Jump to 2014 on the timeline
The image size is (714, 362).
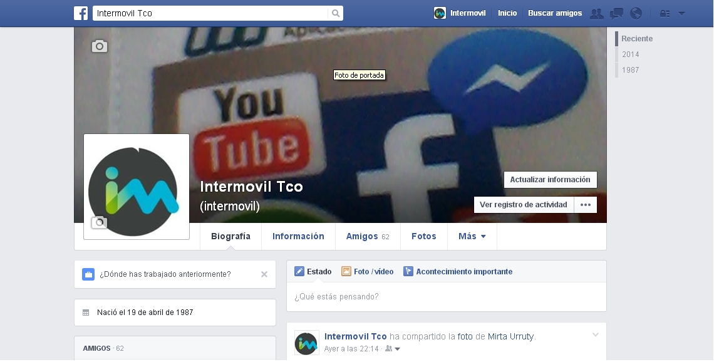coord(630,54)
